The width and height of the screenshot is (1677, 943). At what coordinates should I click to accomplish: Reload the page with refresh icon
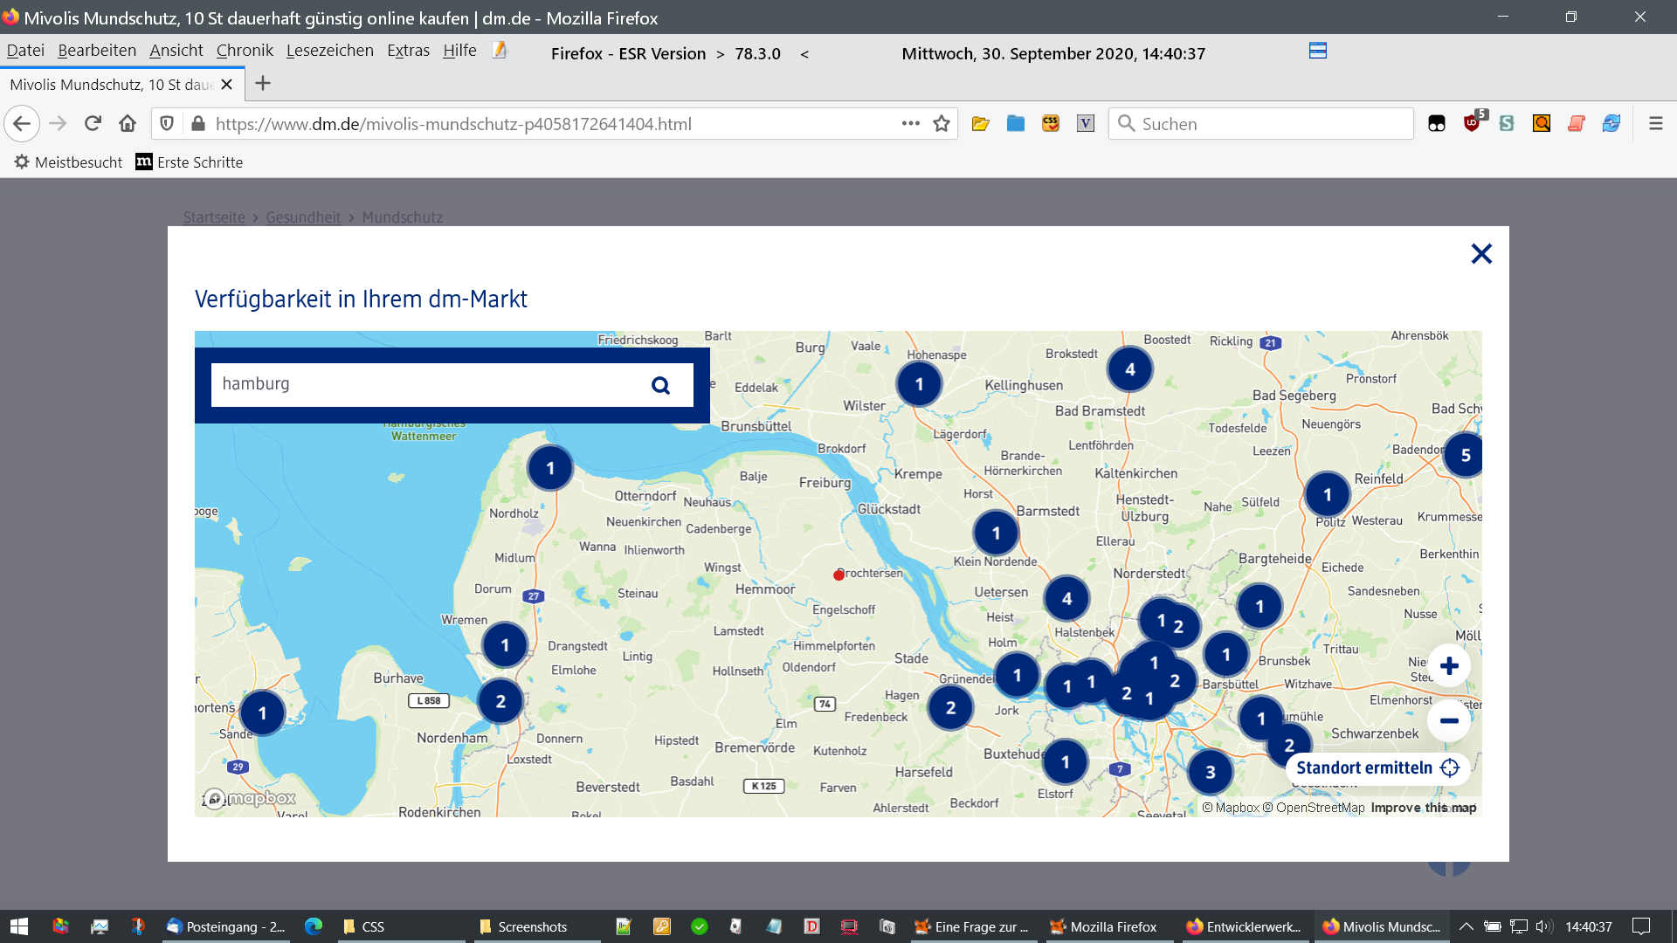[x=93, y=124]
